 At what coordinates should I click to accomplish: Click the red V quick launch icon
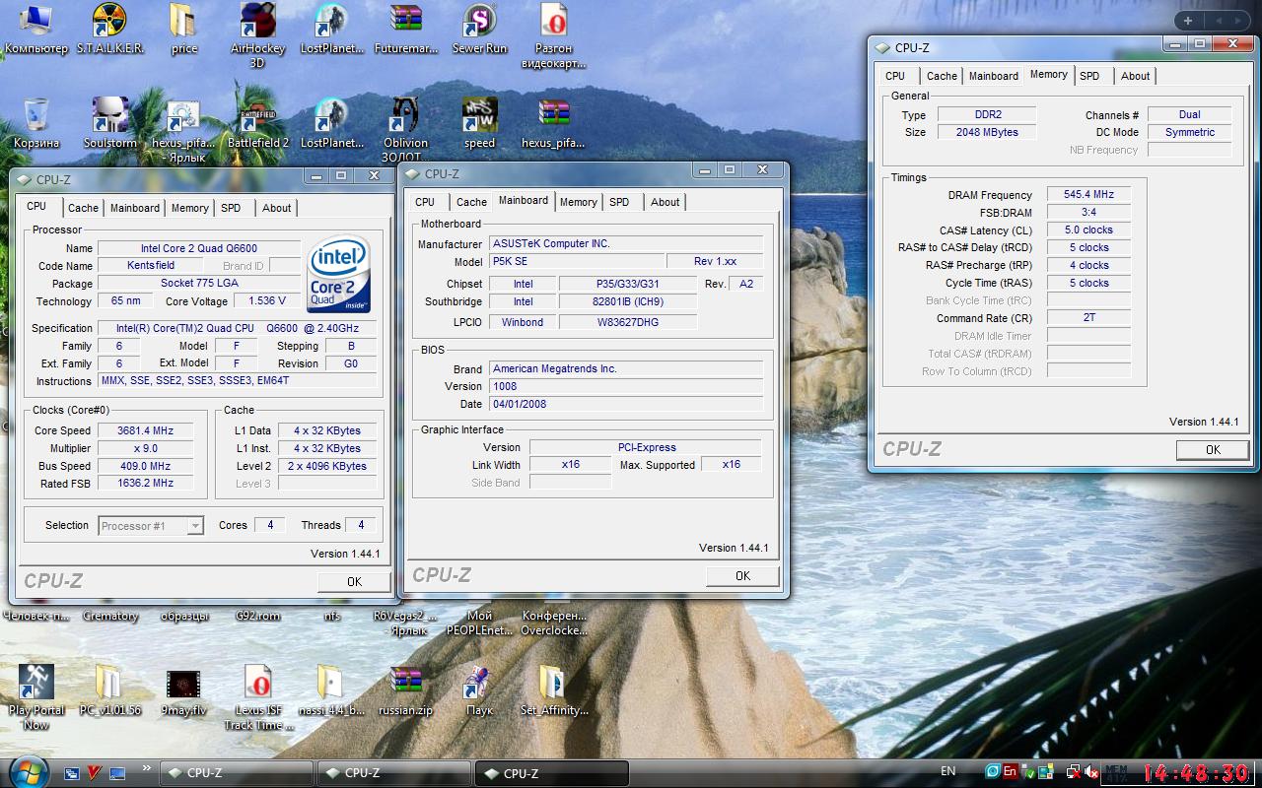(x=95, y=772)
